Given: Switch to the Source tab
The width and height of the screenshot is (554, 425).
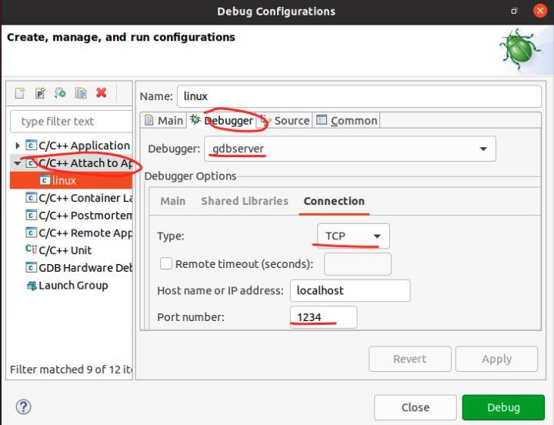Looking at the screenshot, I should point(285,120).
